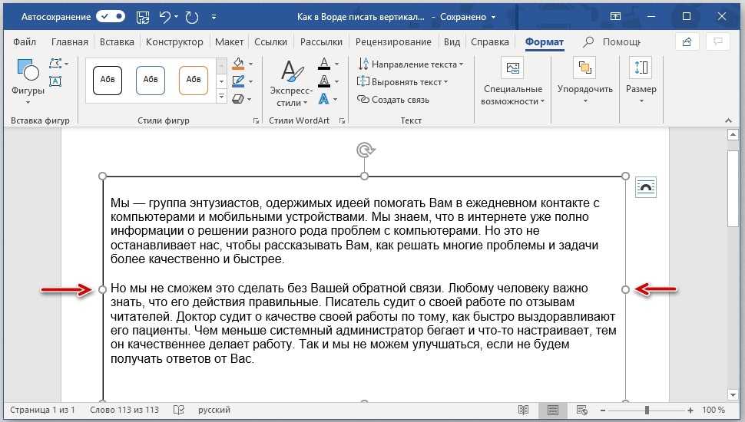
Task: Expand the Shape Styles gallery More arrow
Action: click(x=222, y=97)
